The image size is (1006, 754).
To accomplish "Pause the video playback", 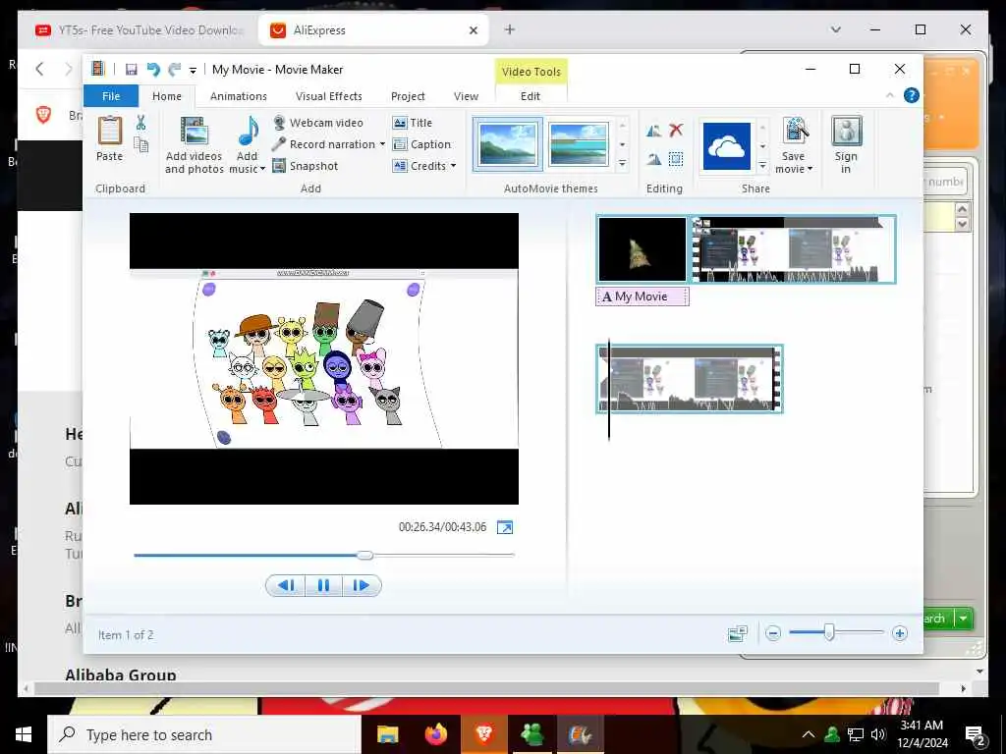I will coord(323,585).
